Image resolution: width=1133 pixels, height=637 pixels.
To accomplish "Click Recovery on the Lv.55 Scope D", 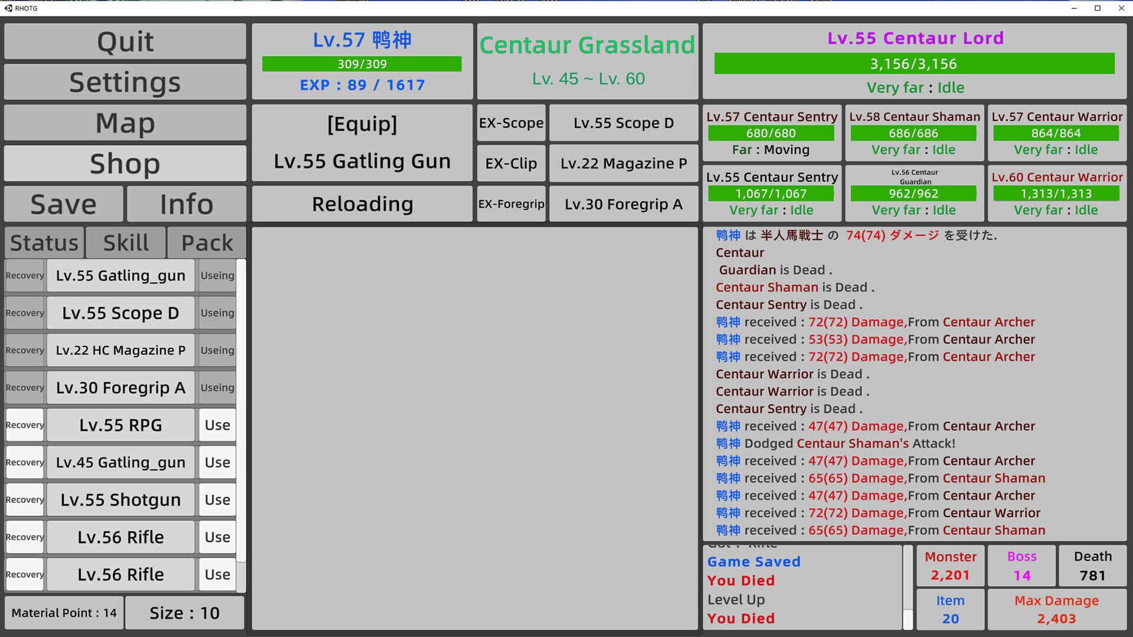I will coord(24,313).
